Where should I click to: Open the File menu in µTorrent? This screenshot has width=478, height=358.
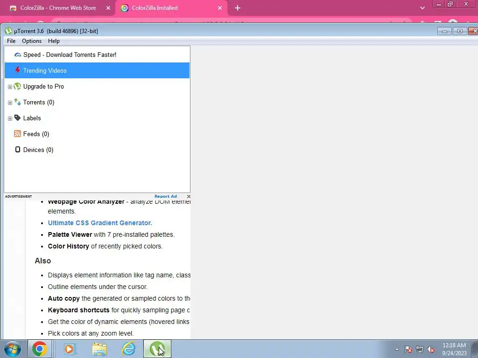coord(11,41)
